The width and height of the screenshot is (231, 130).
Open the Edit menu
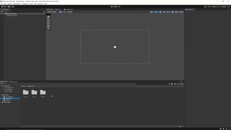(5, 4)
